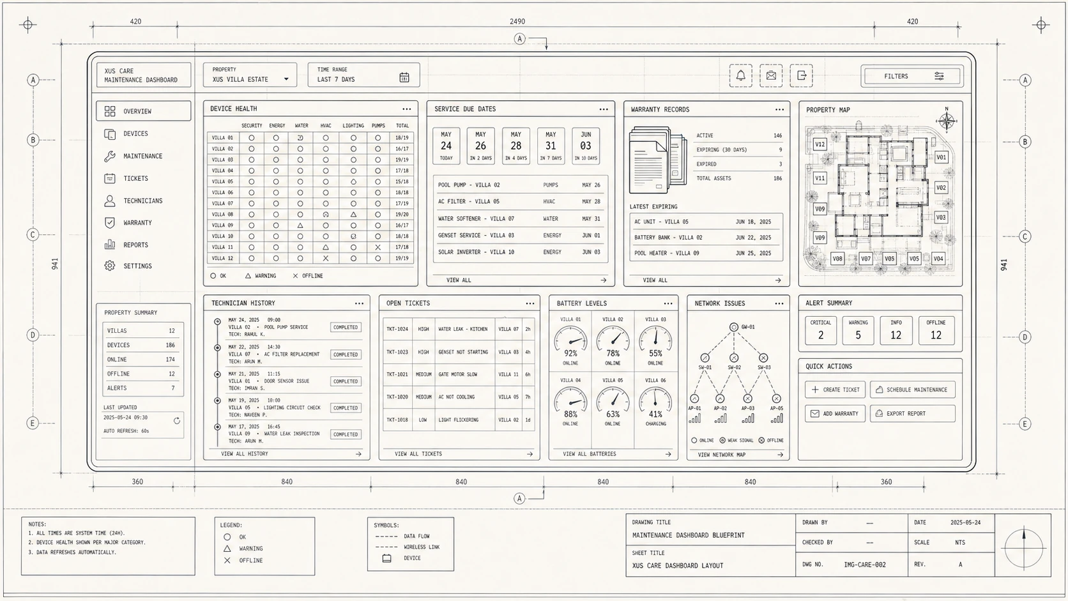Click the May 24 timeline marker
The width and height of the screenshot is (1068, 601).
pyautogui.click(x=217, y=321)
